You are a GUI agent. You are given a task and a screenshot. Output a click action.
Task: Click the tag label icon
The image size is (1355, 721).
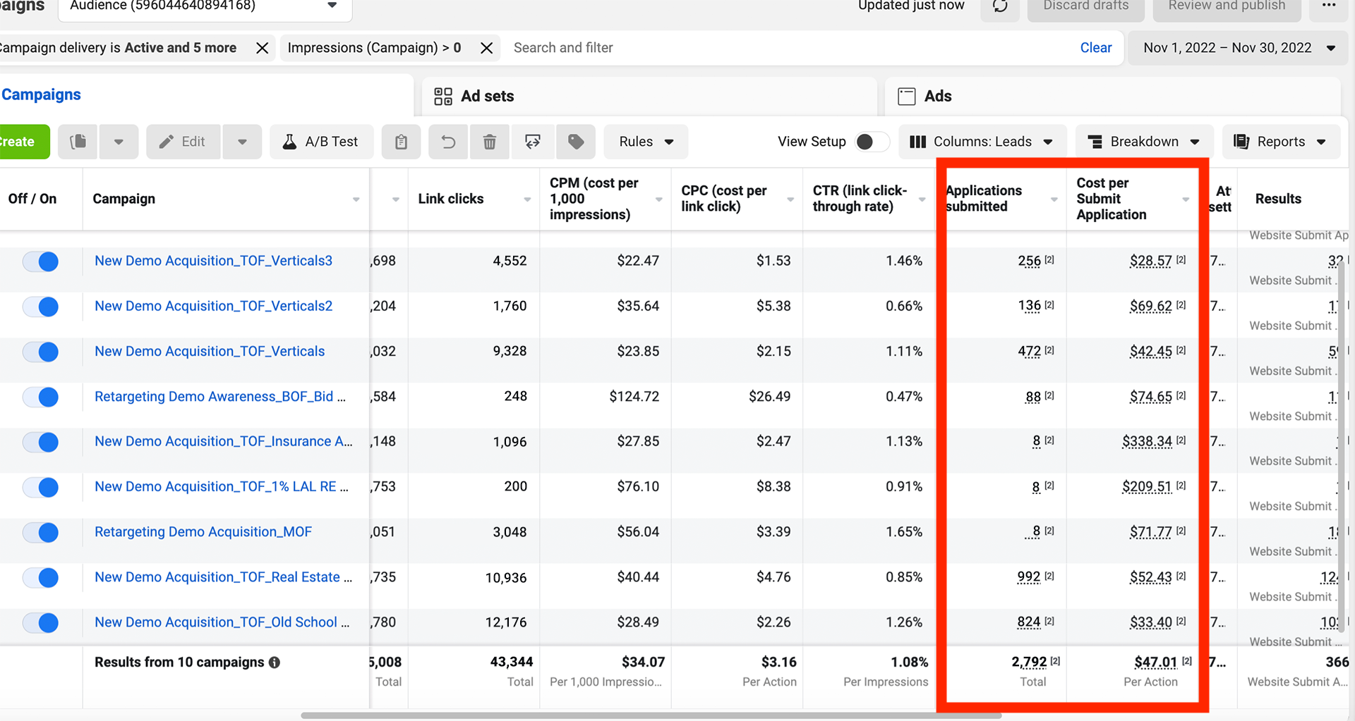pyautogui.click(x=576, y=142)
